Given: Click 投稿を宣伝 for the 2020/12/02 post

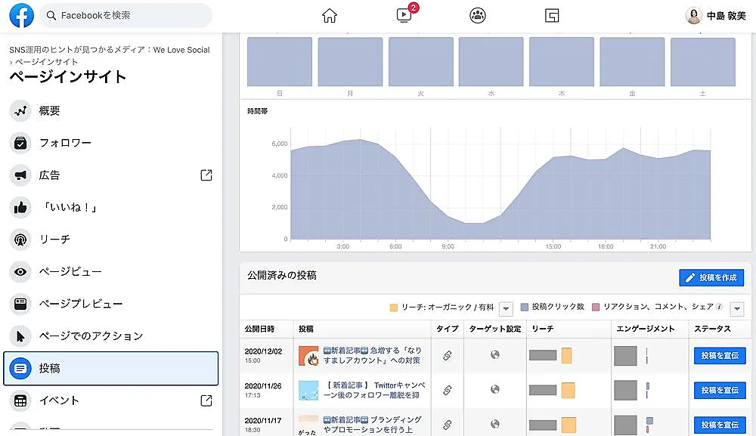Looking at the screenshot, I should click(x=719, y=356).
